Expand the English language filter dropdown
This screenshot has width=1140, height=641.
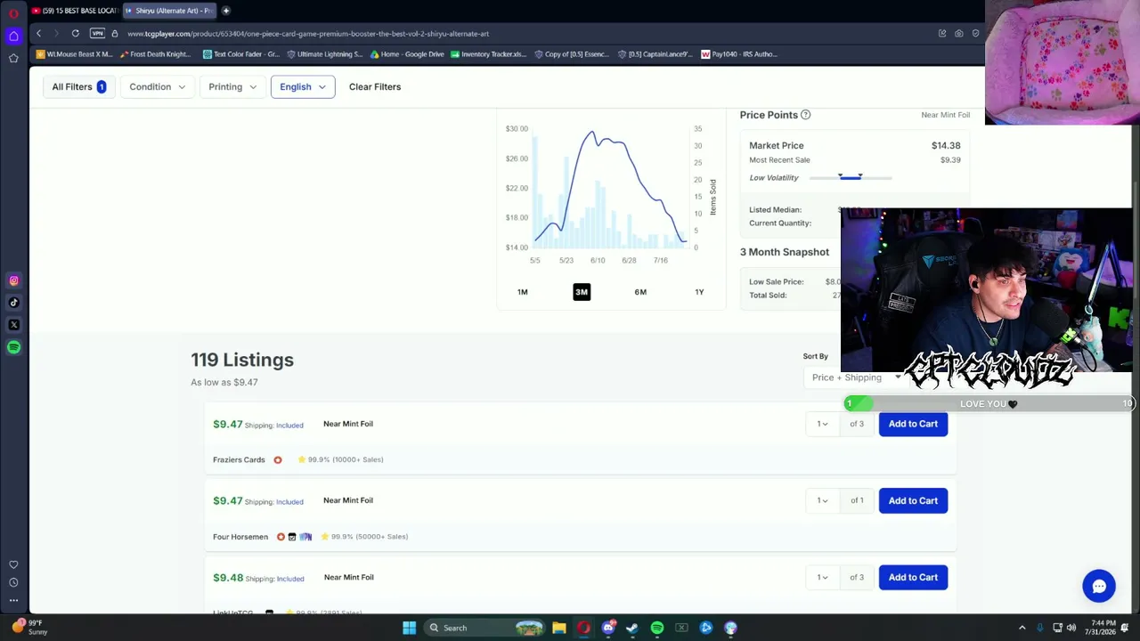click(x=303, y=86)
